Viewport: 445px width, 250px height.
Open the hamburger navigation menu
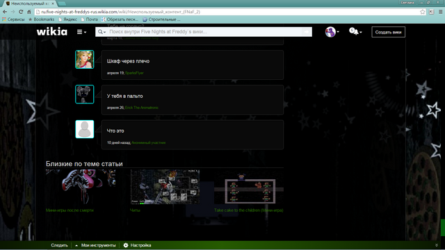(x=81, y=32)
